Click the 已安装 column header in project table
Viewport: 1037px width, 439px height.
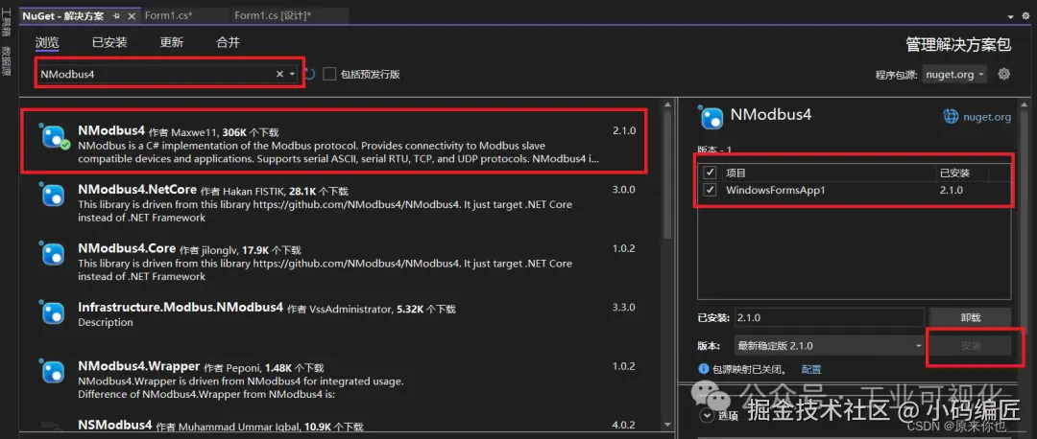click(954, 173)
